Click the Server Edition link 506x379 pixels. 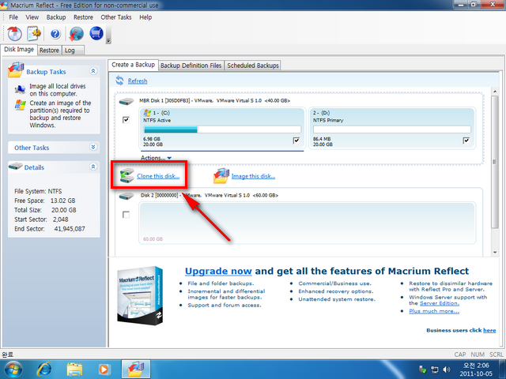point(440,303)
